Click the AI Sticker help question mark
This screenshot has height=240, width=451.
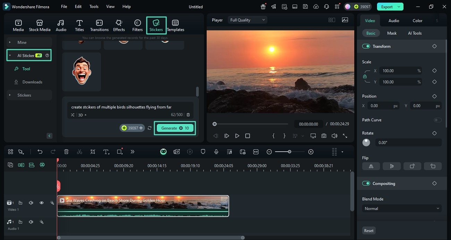click(47, 55)
